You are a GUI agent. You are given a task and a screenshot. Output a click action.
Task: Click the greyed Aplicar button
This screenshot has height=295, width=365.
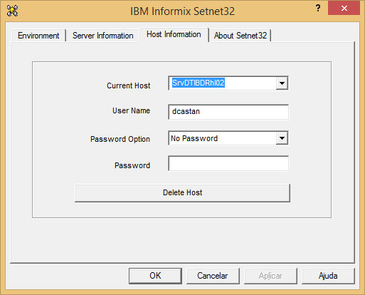tap(270, 276)
